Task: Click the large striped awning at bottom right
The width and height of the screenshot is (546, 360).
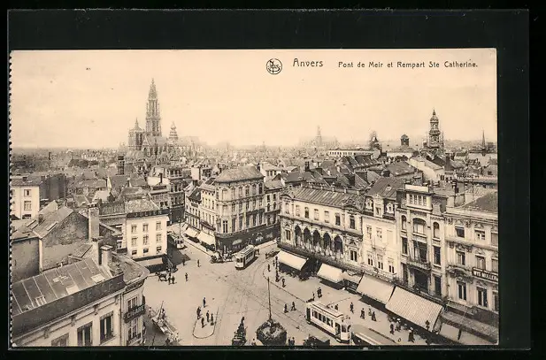Action: (x=412, y=307)
